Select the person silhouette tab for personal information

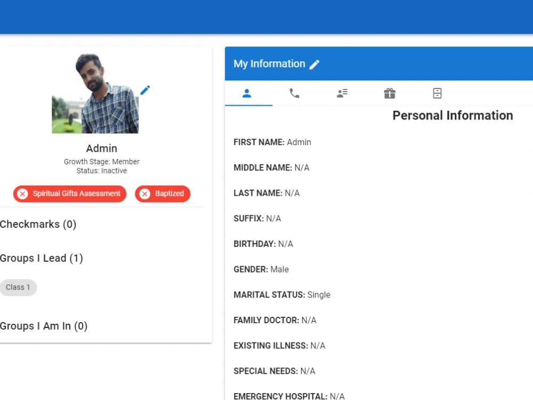tap(247, 93)
